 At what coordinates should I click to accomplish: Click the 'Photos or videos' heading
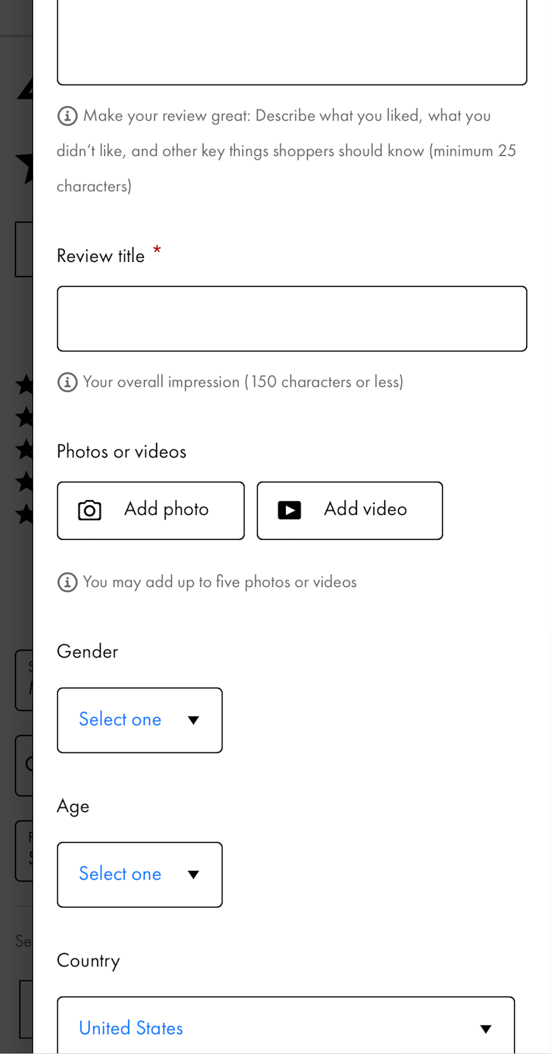121,452
